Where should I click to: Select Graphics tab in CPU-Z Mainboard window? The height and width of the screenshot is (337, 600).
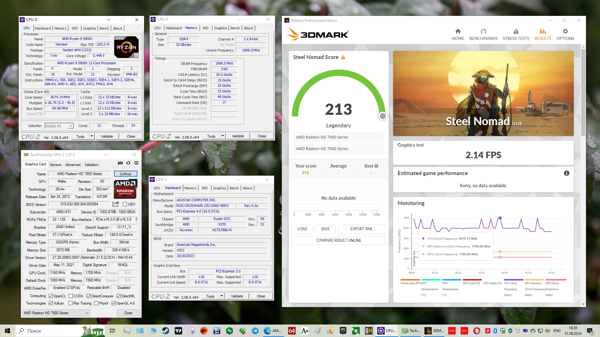219,188
